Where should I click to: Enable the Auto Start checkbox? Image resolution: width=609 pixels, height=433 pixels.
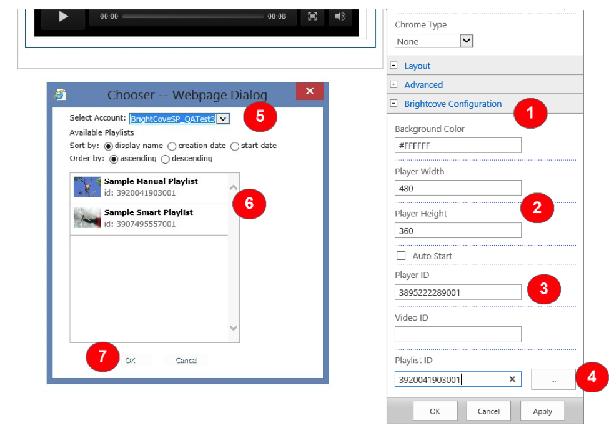(x=401, y=256)
